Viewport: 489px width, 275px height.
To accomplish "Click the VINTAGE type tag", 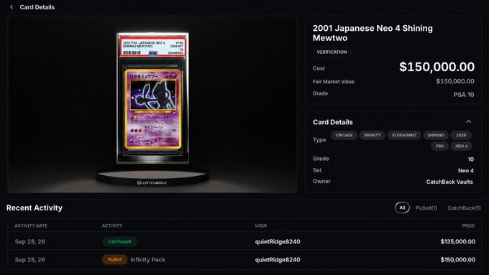I will tap(344, 135).
